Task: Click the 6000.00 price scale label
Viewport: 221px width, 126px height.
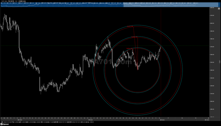Action: [212, 23]
